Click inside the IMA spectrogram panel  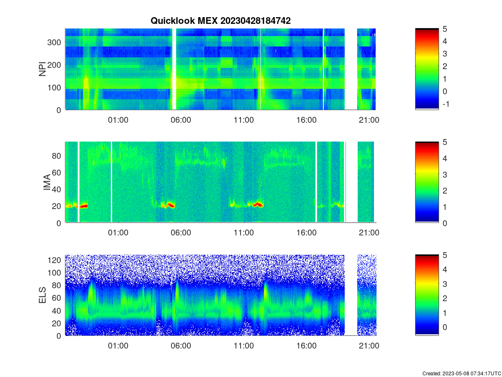[220, 182]
